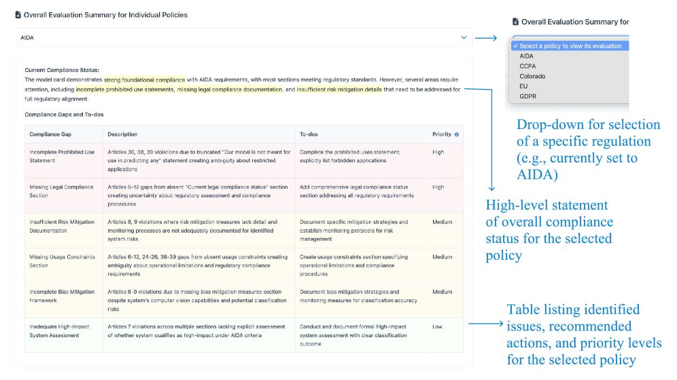This screenshot has height=380, width=677.
Task: Click to-do 'Create usage constraints section'
Action: (x=354, y=265)
